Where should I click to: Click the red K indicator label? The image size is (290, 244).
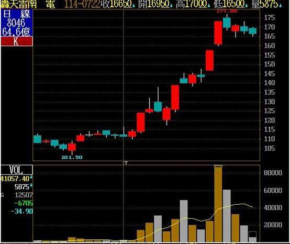[17, 41]
